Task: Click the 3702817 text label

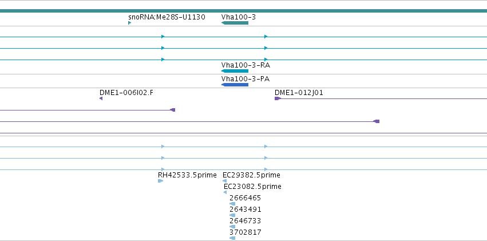Action: coord(246,232)
